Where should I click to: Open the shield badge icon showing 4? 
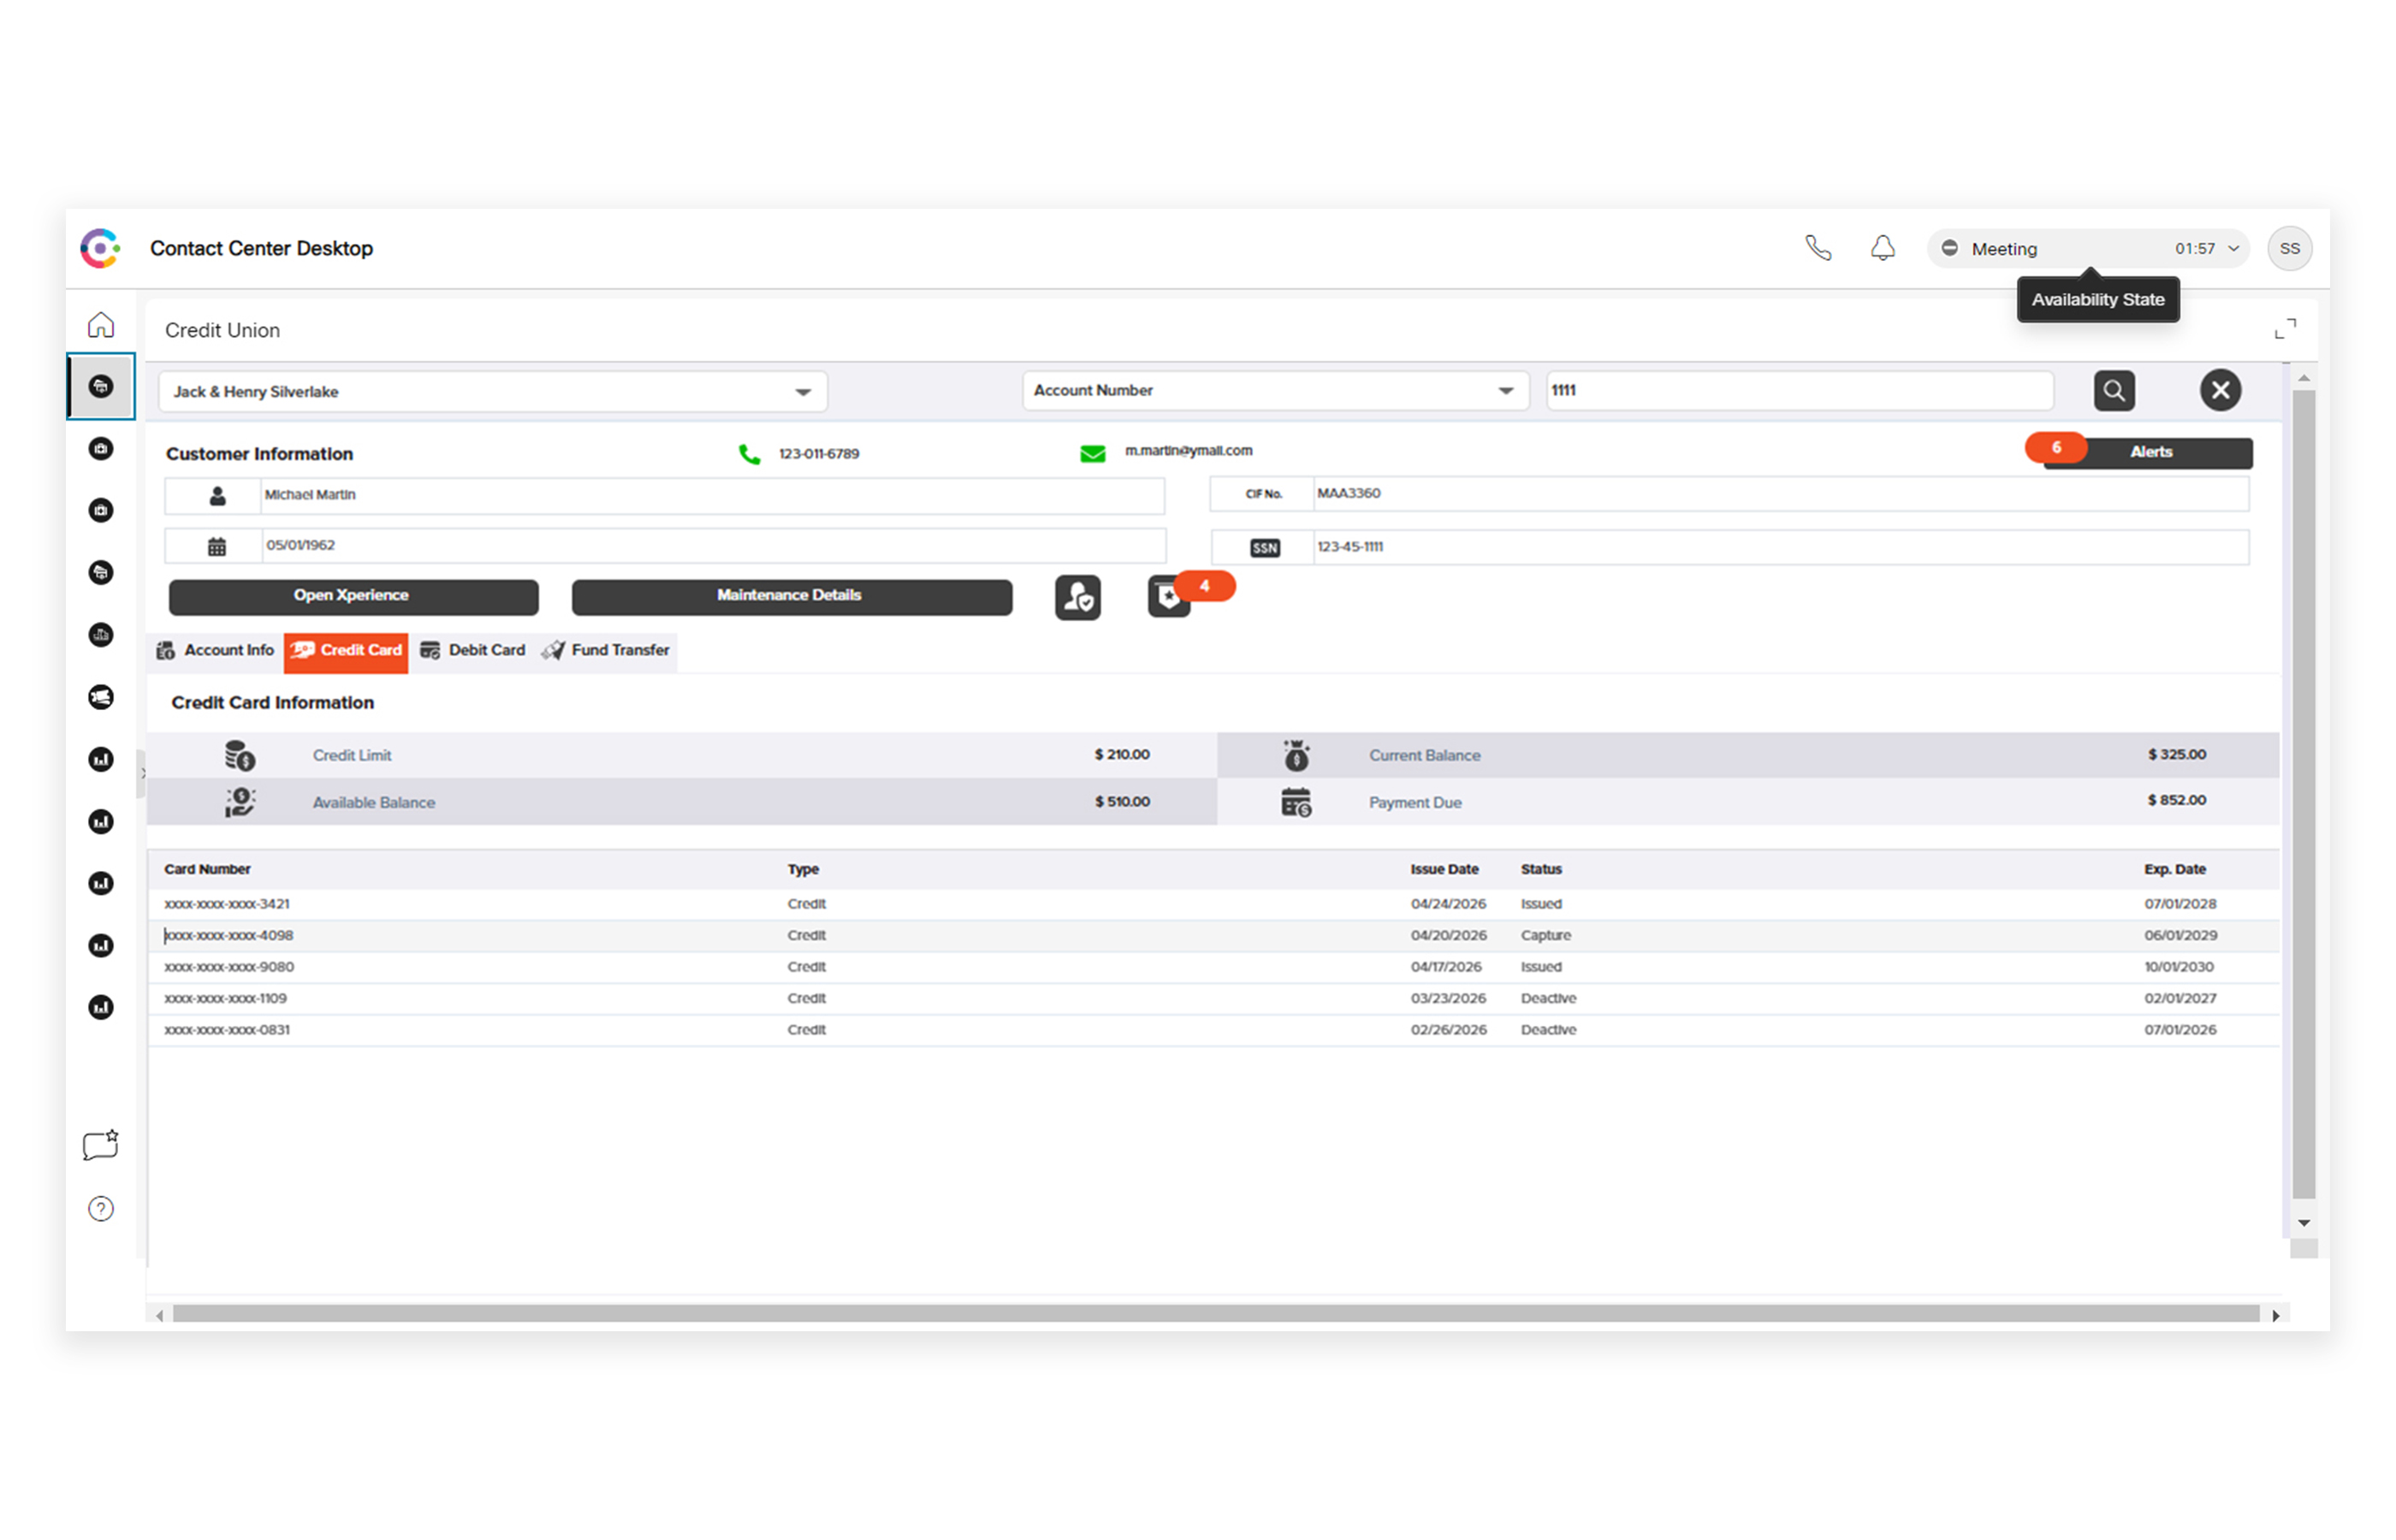(1168, 597)
